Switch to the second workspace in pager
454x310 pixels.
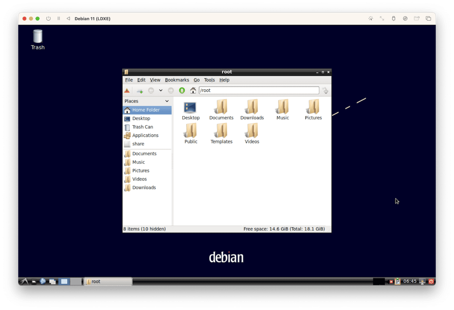[76, 281]
